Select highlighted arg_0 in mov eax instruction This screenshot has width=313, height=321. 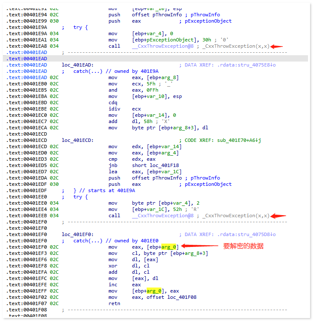pos(170,247)
